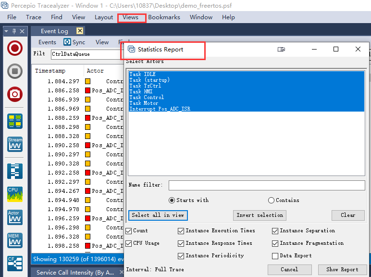
Task: Click the Invert selection button
Action: click(260, 215)
